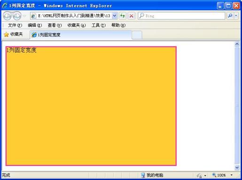
Task: Expand recent pages arrow next to Forward
Action: click(24, 16)
